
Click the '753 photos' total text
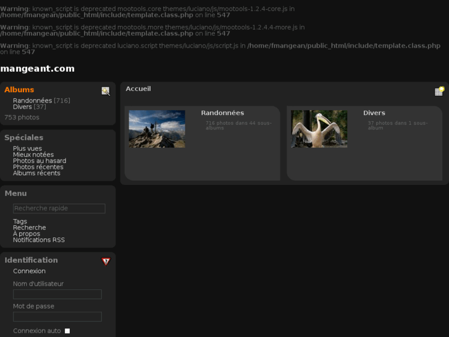pos(22,117)
